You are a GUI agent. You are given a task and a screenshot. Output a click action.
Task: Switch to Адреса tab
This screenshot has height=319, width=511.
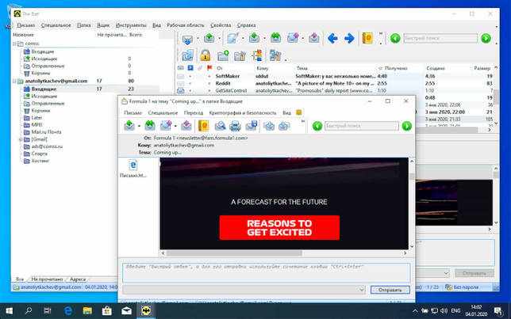point(78,279)
